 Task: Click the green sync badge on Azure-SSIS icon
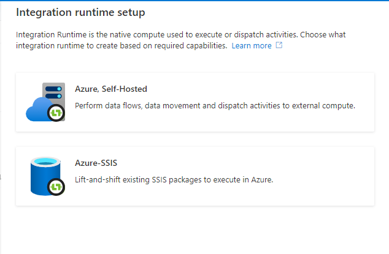56,187
